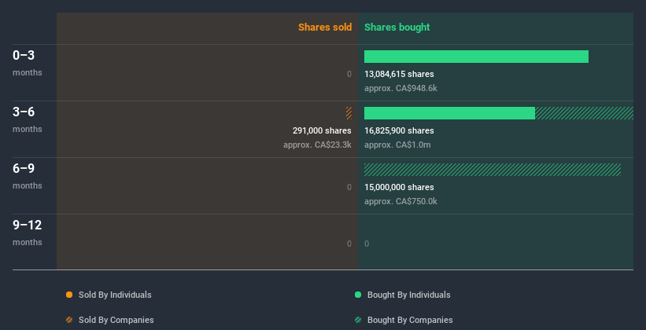
Task: Click the sold '0' in 6–9 months row
Action: pyautogui.click(x=349, y=187)
